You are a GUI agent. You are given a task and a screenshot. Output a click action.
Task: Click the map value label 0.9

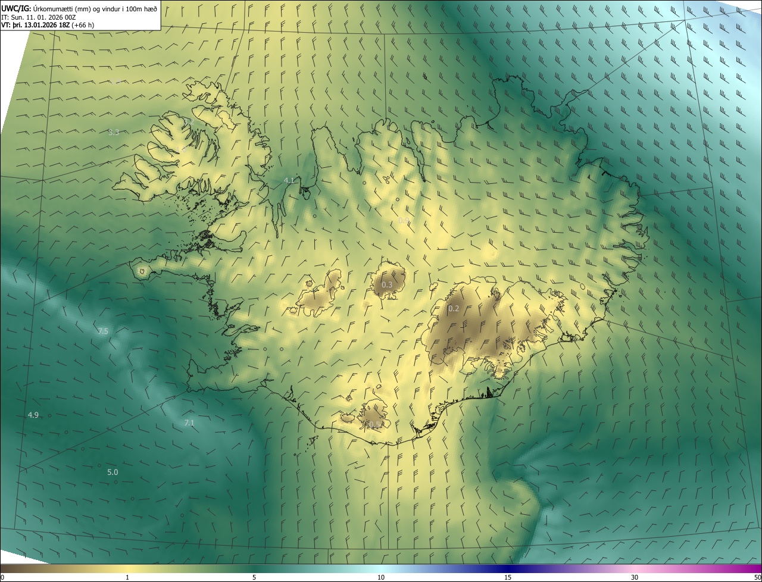404,221
